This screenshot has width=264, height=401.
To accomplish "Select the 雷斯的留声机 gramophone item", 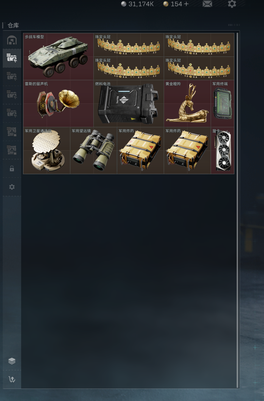I will (58, 104).
